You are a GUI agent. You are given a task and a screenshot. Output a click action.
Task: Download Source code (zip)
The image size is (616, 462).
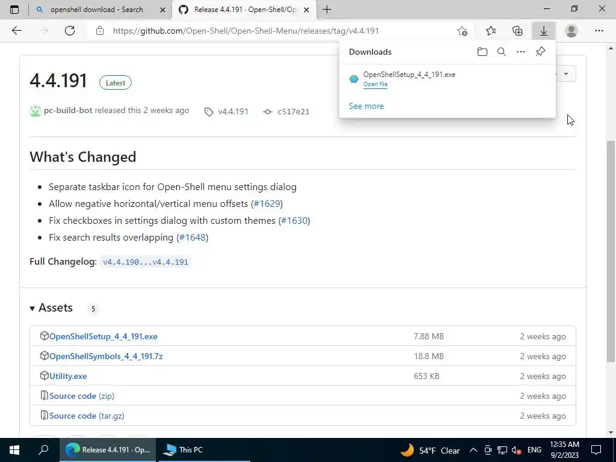pyautogui.click(x=82, y=396)
